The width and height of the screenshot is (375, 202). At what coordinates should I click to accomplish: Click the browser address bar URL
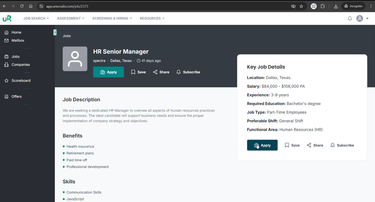tap(67, 6)
